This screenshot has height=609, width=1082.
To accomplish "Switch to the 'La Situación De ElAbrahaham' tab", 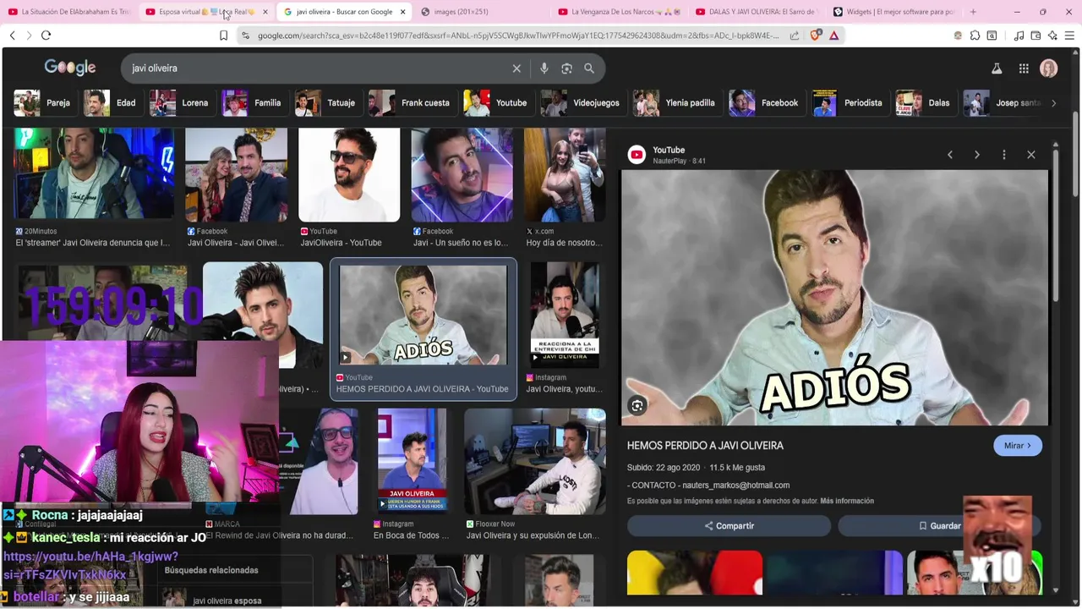I will click(x=69, y=12).
